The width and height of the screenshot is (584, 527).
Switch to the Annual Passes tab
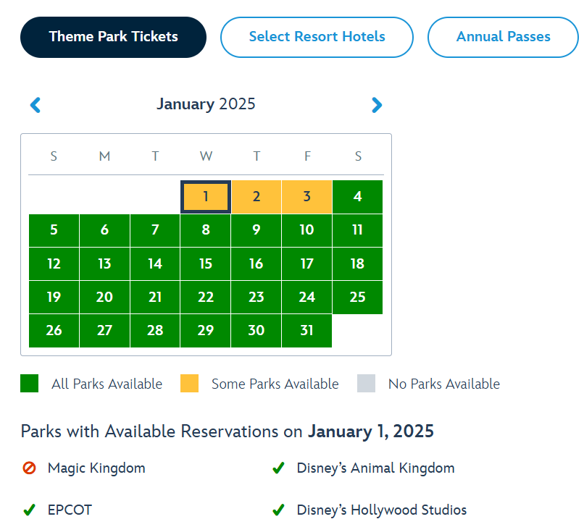click(503, 37)
